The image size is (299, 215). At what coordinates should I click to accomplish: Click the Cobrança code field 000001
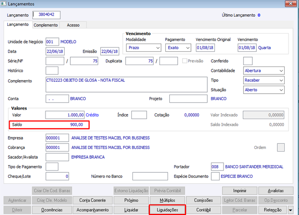pyautogui.click(x=57, y=148)
